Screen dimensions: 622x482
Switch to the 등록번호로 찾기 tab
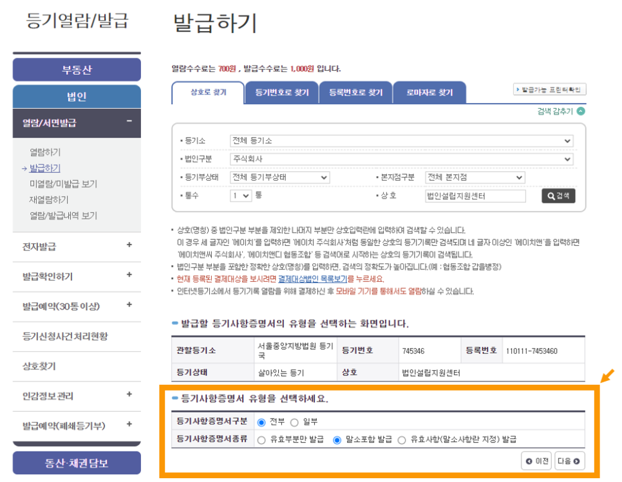pyautogui.click(x=356, y=93)
